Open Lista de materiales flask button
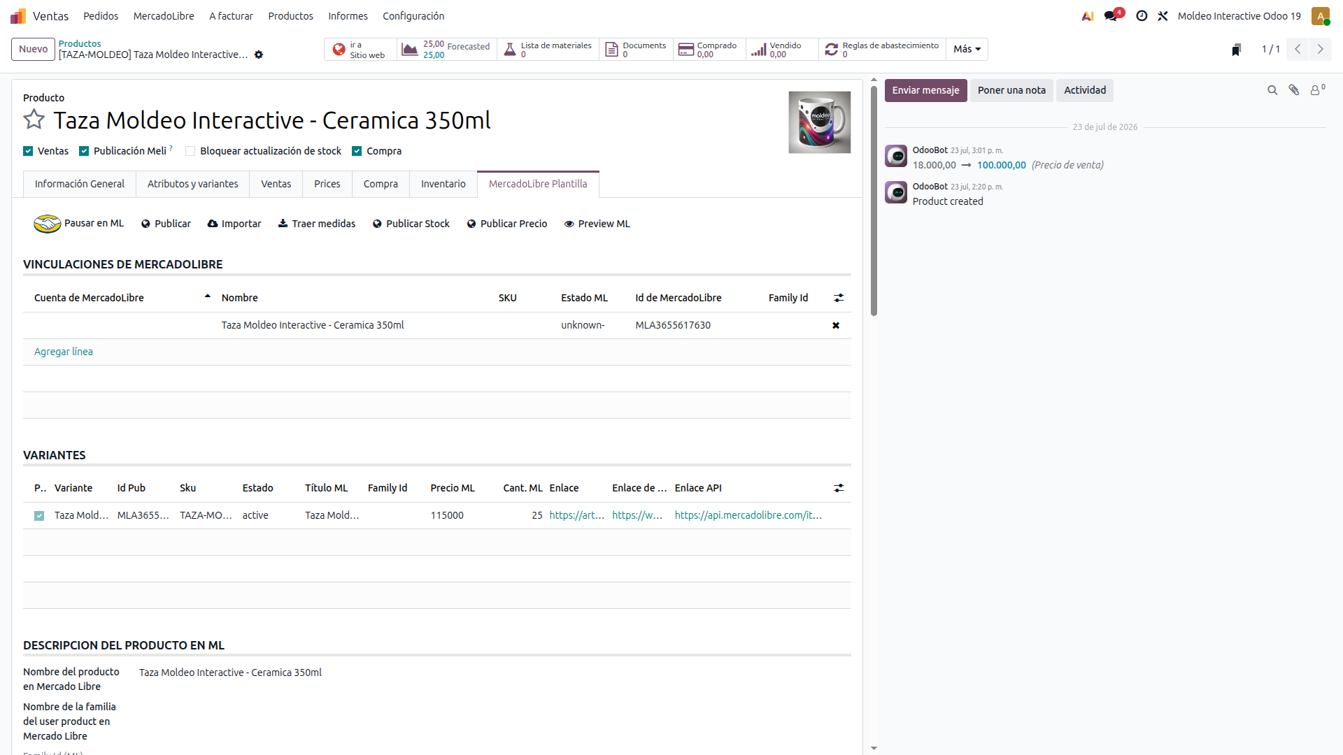 pyautogui.click(x=548, y=50)
